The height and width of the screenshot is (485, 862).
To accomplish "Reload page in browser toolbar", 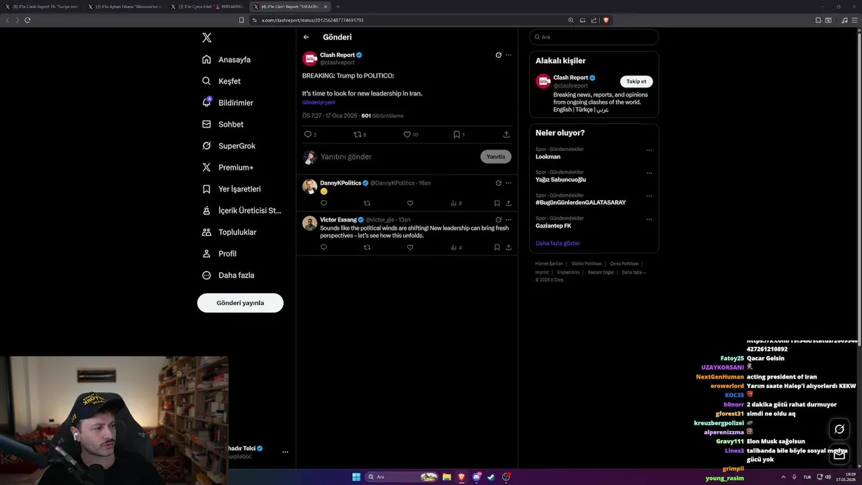I will tap(28, 20).
